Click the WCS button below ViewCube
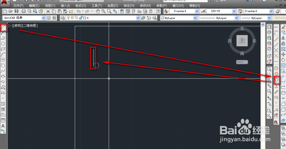286x149 pixels. 242,62
